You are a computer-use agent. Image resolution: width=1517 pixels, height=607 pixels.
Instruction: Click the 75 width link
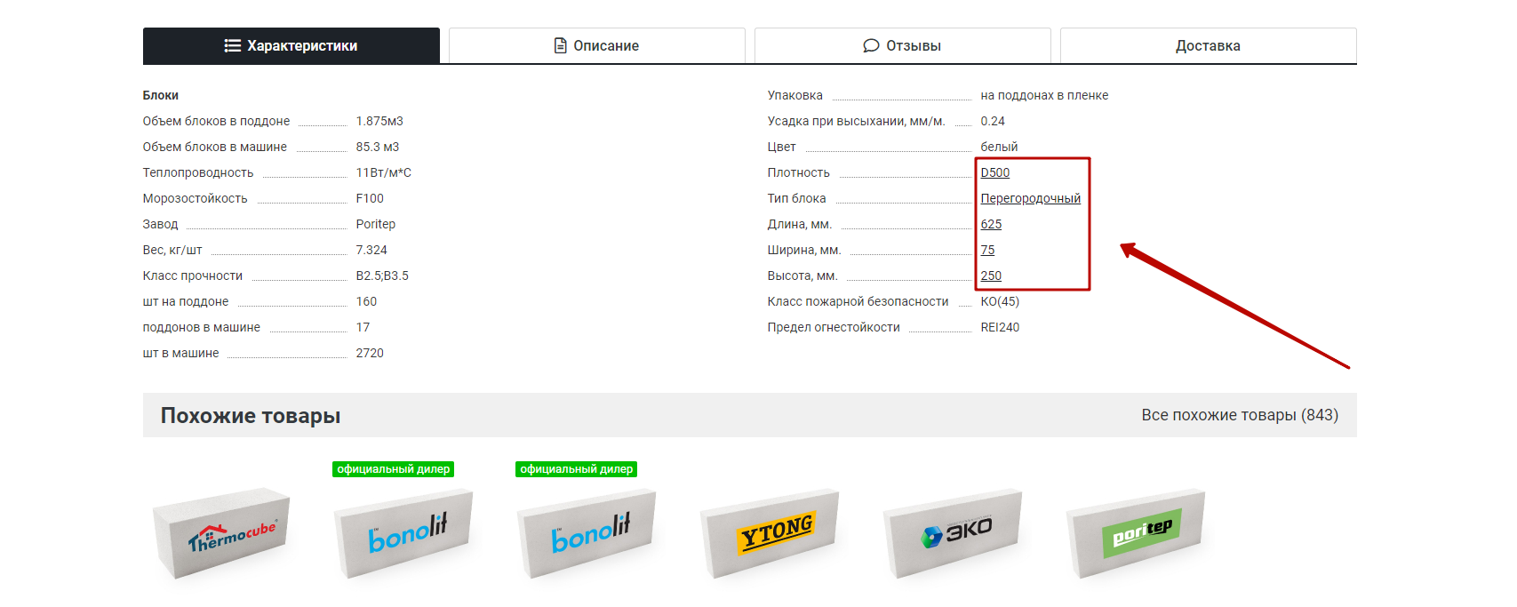[x=987, y=250]
